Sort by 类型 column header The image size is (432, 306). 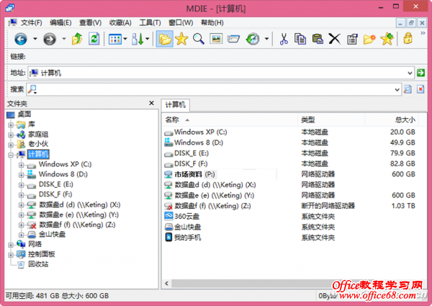(x=331, y=120)
